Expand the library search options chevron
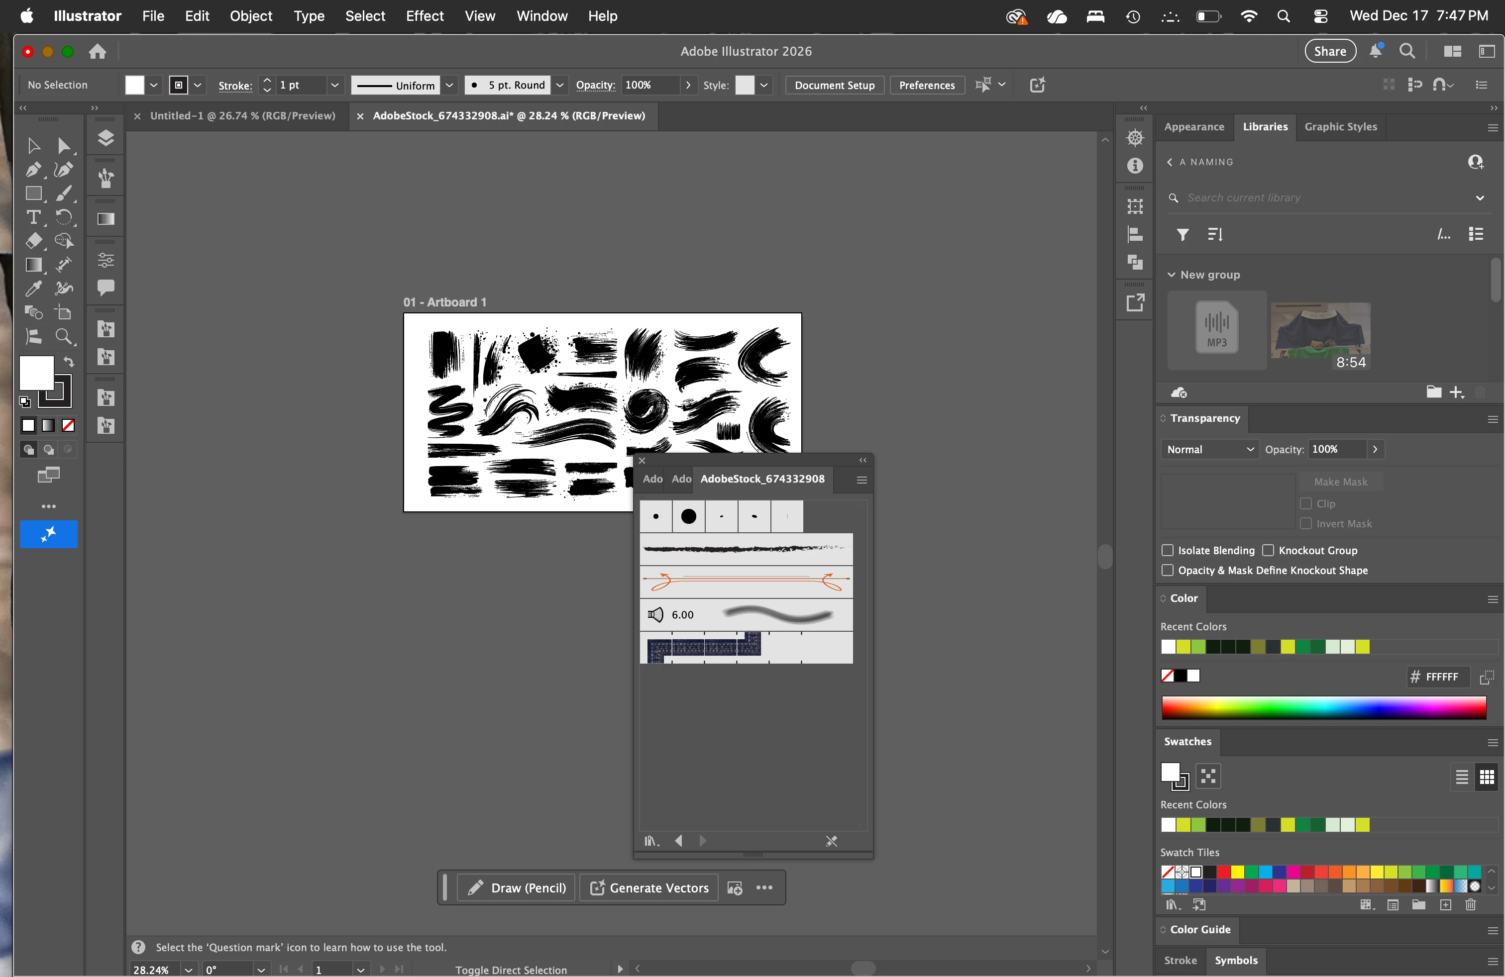Viewport: 1505px width, 977px height. (1480, 198)
